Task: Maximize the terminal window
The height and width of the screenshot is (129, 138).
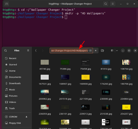Action: coord(128,4)
